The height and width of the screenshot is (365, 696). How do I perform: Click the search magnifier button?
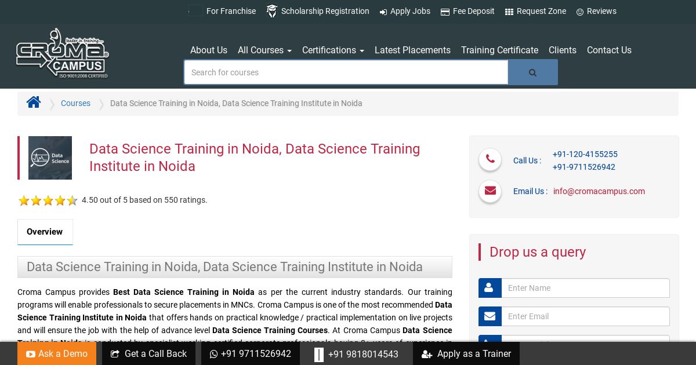533,72
